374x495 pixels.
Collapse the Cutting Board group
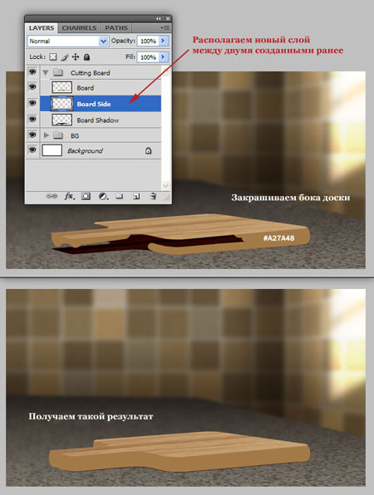46,72
